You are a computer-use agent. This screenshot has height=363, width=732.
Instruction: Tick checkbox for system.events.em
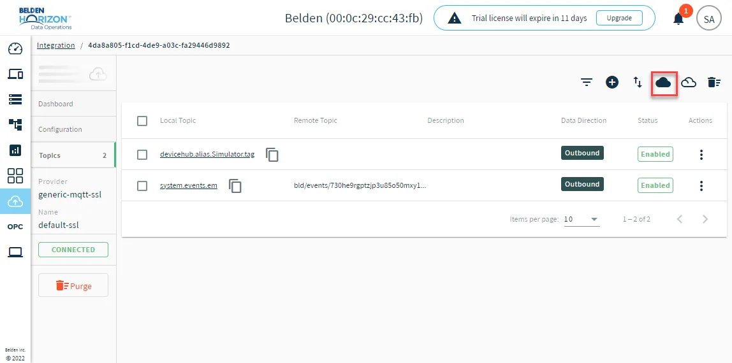coord(142,185)
